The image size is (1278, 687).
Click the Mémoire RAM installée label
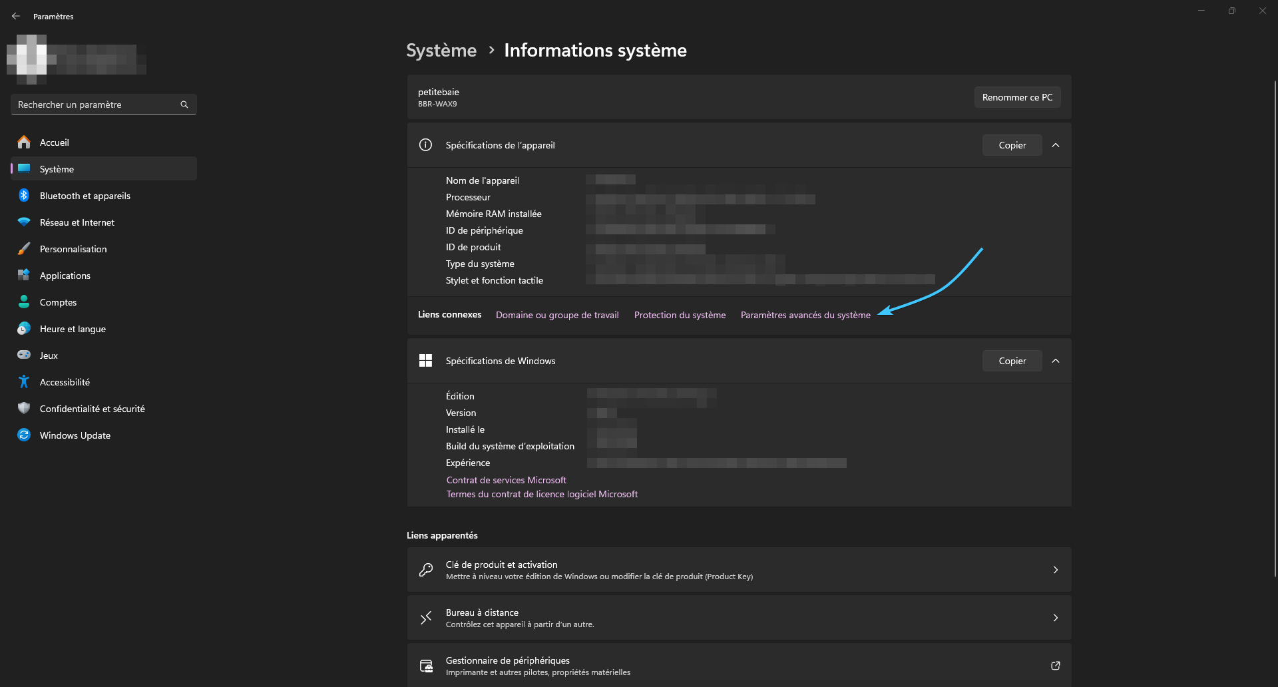[x=494, y=214]
